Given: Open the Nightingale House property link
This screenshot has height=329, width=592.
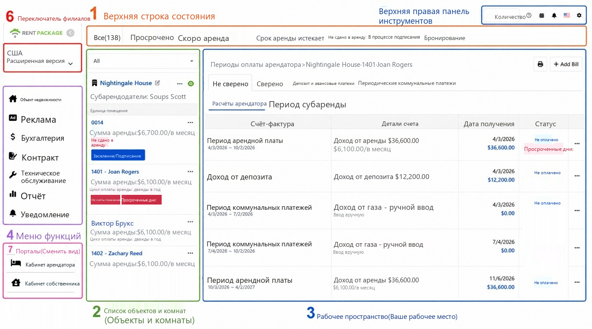Looking at the screenshot, I should 126,83.
